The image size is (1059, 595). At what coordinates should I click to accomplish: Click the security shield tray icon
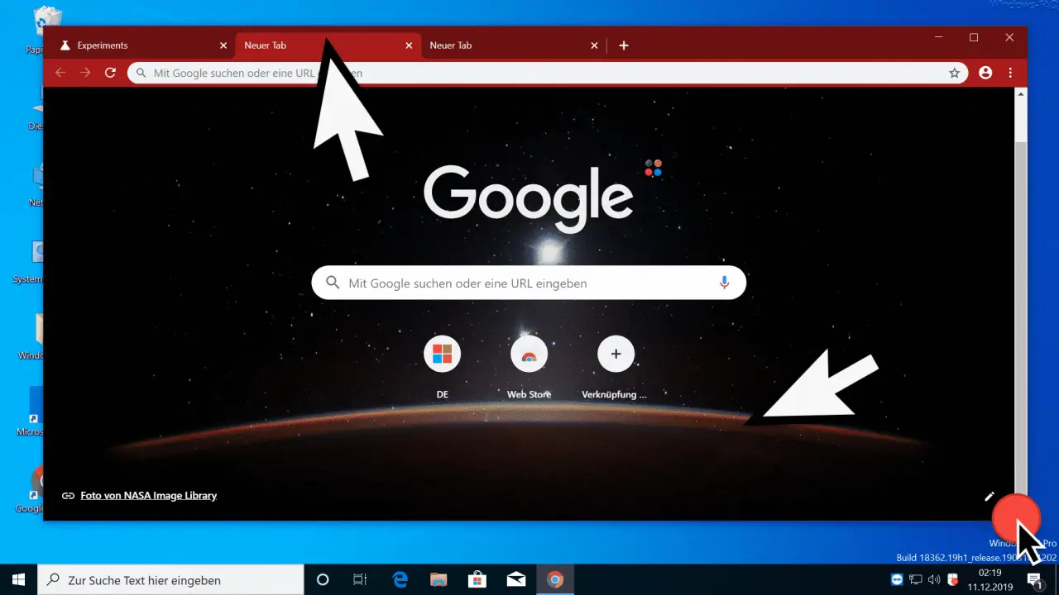coord(952,580)
